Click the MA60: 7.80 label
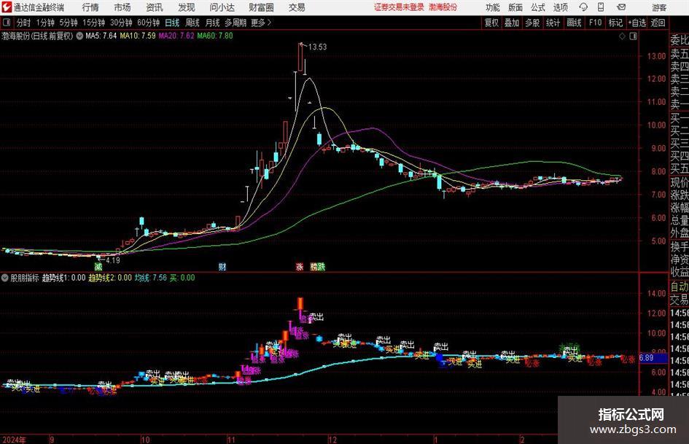Screen dimensions: 689x444 pos(215,36)
